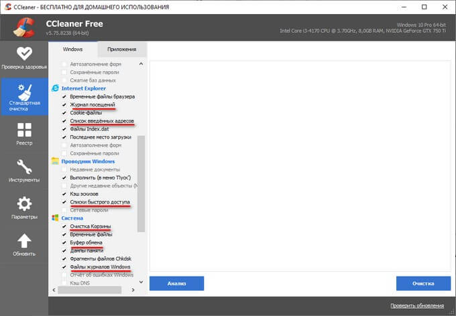Toggle the Cookie-файлы checkbox
The width and height of the screenshot is (456, 316).
pyautogui.click(x=64, y=112)
